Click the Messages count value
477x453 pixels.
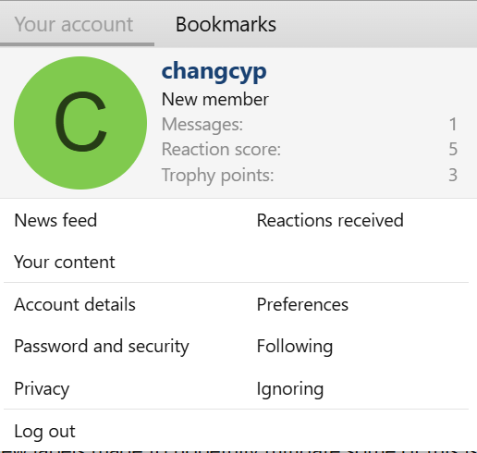[x=453, y=125]
